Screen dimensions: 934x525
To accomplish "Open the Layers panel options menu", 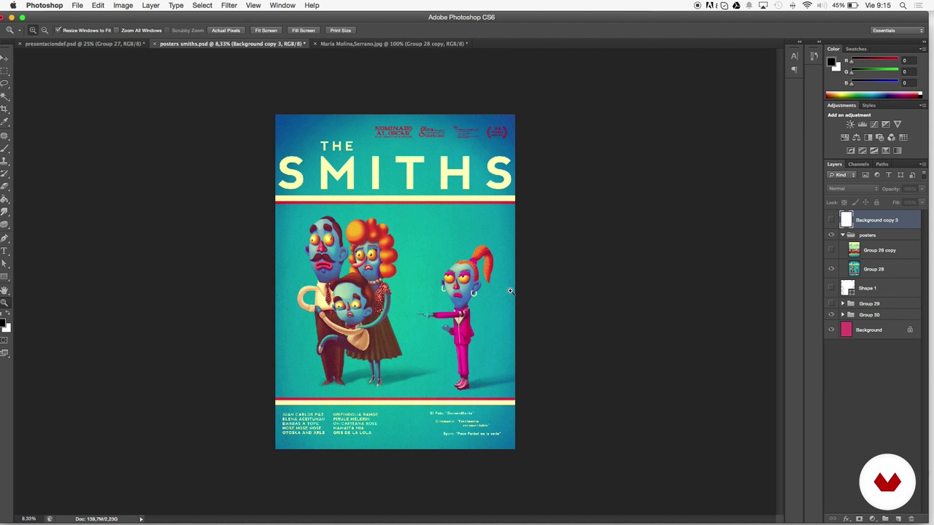I will 922,164.
